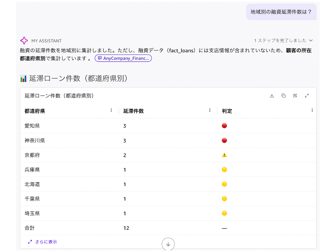Open the 延滞件数 column options menu
Screen dimensions: 336x252
point(210,110)
